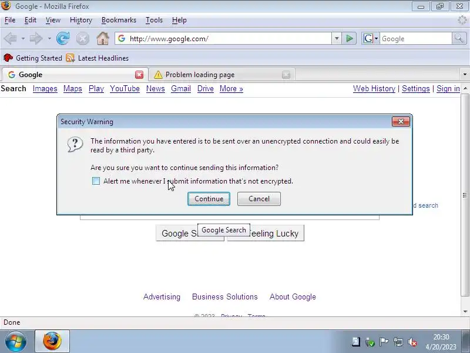Reload the current page
This screenshot has width=470, height=353.
[63, 38]
